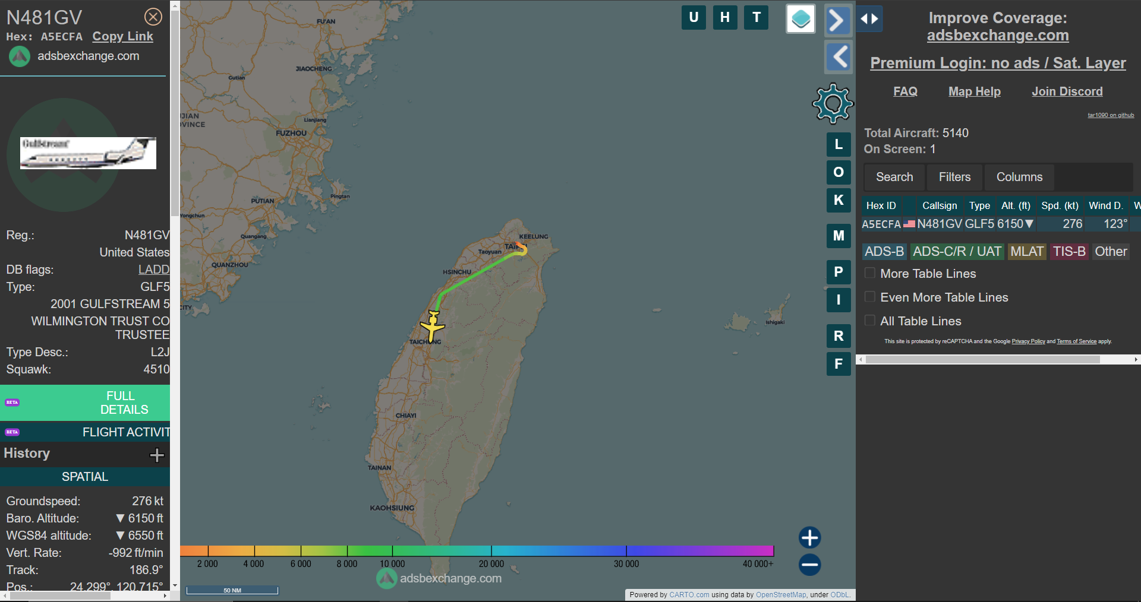Open tar1090 on github link
Image resolution: width=1141 pixels, height=602 pixels.
pos(1111,115)
